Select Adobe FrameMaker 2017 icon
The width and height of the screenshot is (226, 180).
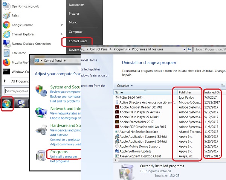pyautogui.click(x=117, y=122)
